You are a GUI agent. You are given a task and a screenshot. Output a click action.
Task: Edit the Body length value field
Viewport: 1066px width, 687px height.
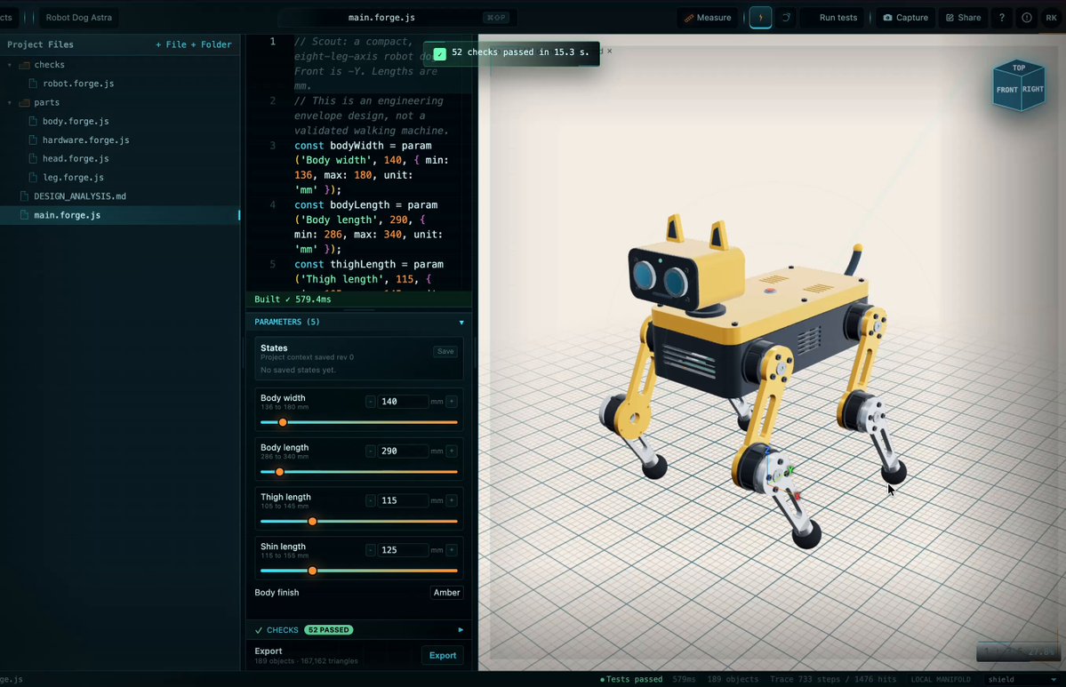[x=403, y=451]
